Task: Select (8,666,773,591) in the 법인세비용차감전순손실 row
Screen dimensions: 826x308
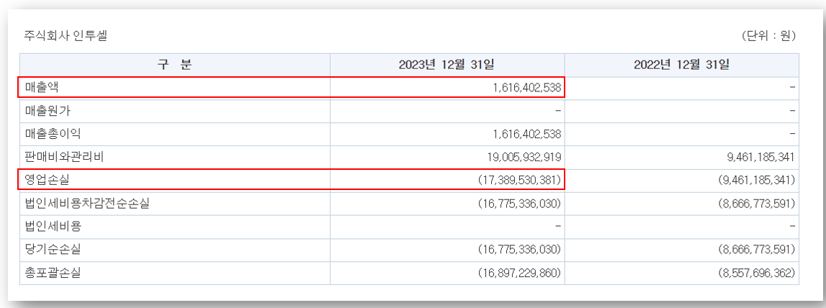Action: (x=756, y=204)
